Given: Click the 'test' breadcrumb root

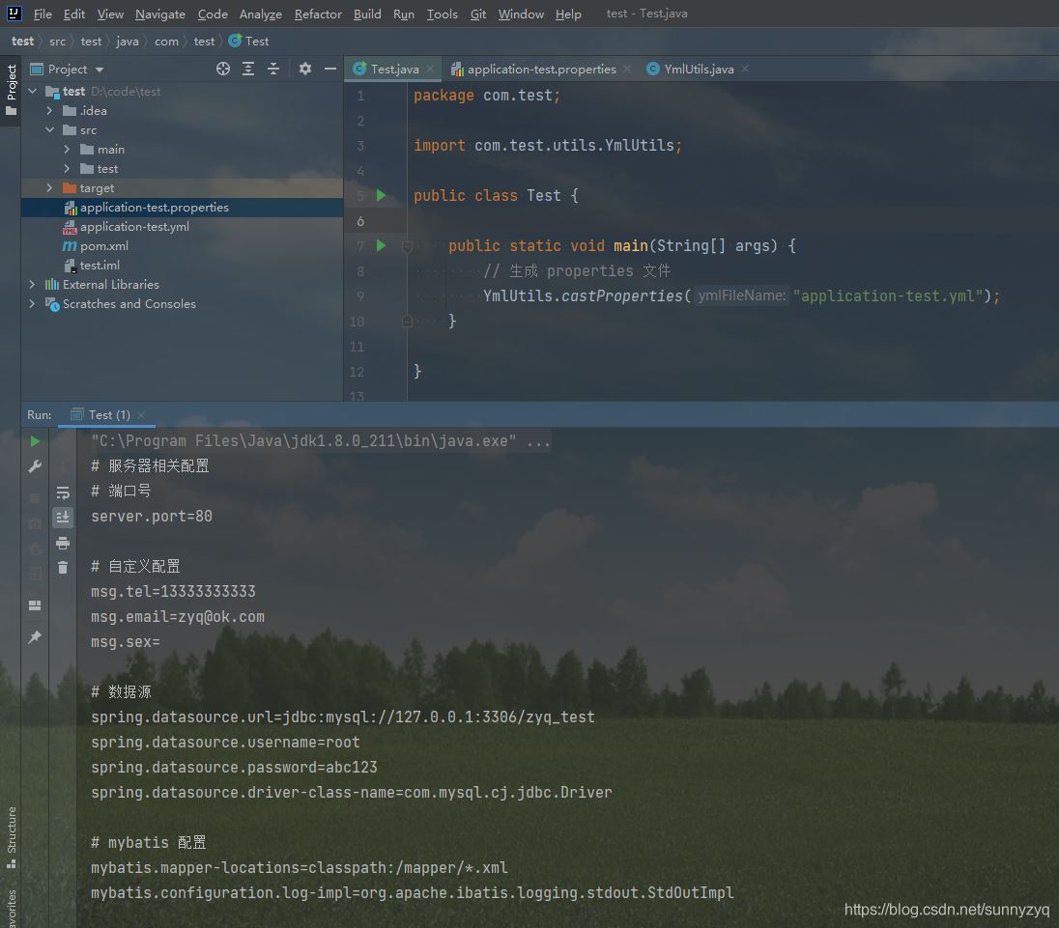Looking at the screenshot, I should tap(22, 42).
